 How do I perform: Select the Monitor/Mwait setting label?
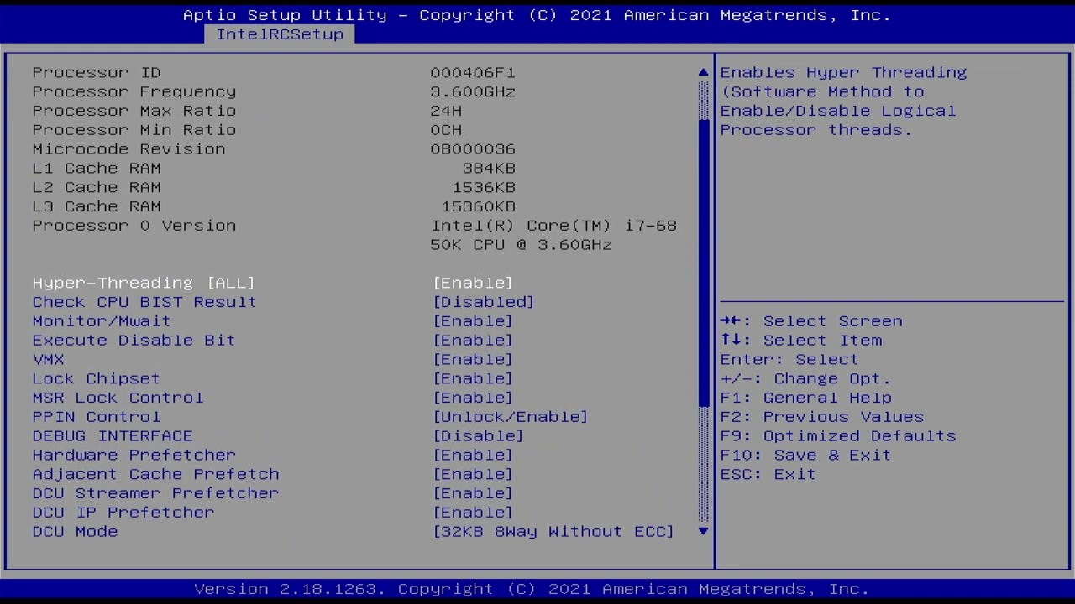click(102, 321)
